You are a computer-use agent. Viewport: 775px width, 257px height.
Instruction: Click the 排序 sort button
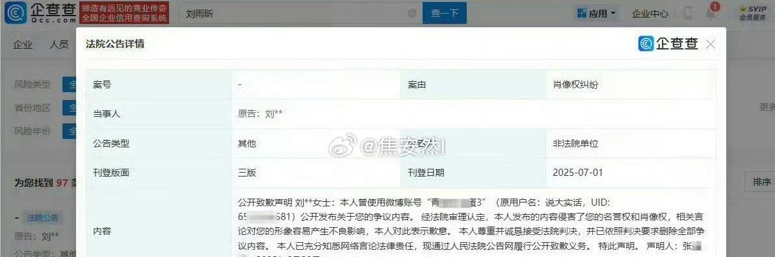761,182
